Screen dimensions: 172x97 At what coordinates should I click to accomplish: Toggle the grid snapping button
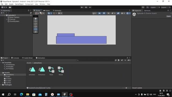pyautogui.click(x=49, y=13)
